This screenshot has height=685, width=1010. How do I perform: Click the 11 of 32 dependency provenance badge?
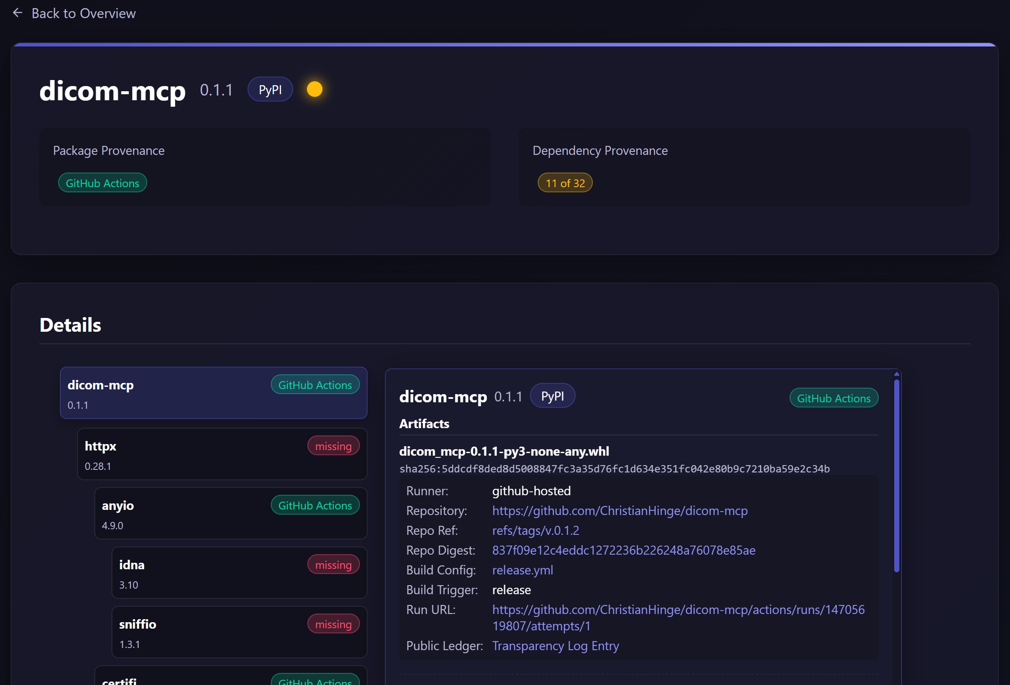pyautogui.click(x=564, y=182)
